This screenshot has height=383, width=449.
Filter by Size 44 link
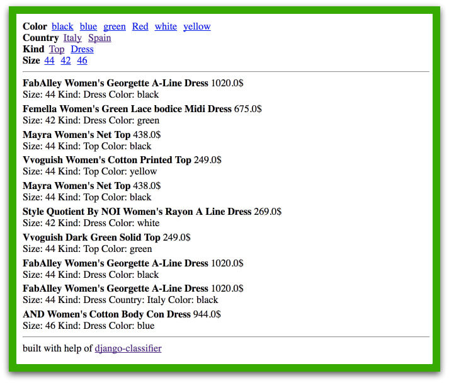[x=49, y=60]
